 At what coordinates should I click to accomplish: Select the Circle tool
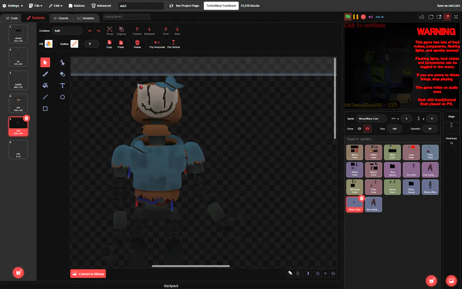coord(62,97)
